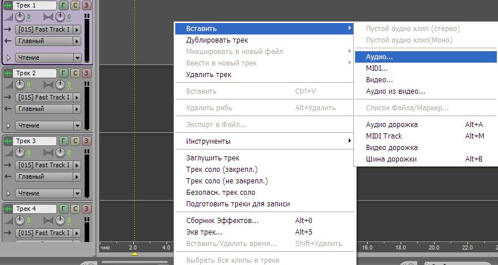Click the volume level icon on Трек 1
The height and width of the screenshot is (265, 498).
8,17
